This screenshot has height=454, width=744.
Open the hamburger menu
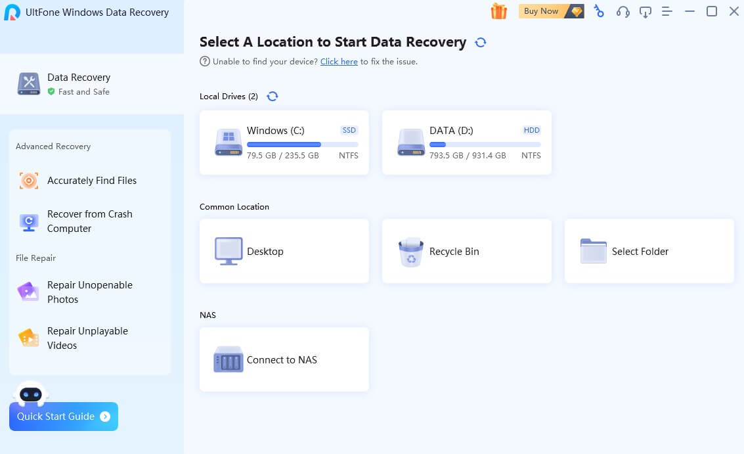point(667,11)
